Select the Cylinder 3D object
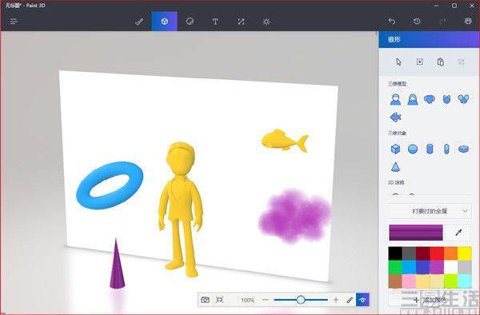 click(430, 149)
